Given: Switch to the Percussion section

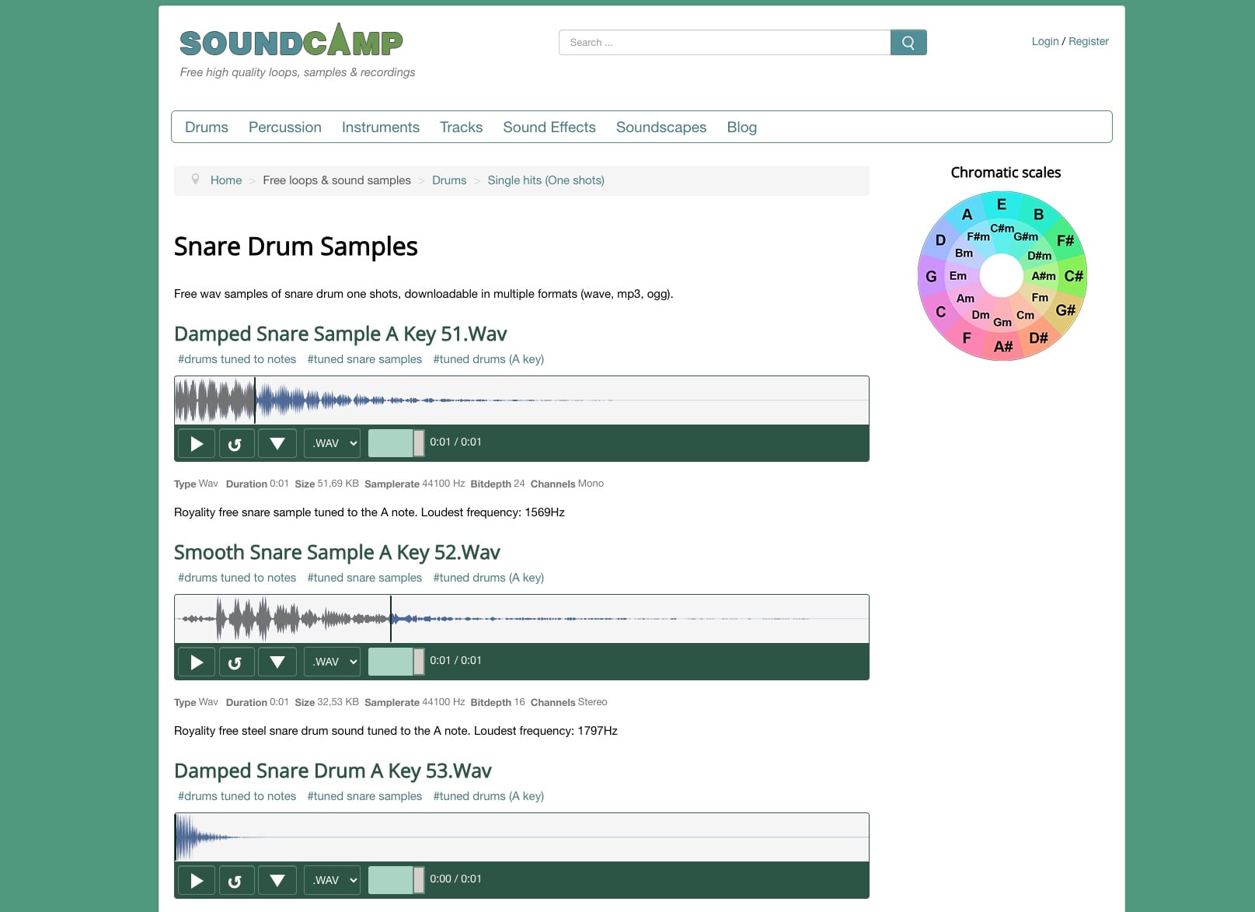Looking at the screenshot, I should [284, 127].
